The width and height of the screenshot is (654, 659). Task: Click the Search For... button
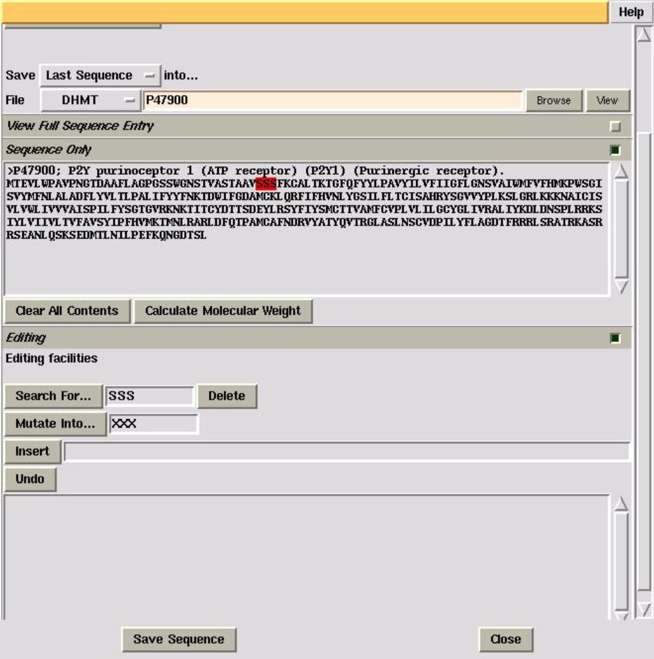[x=53, y=396]
